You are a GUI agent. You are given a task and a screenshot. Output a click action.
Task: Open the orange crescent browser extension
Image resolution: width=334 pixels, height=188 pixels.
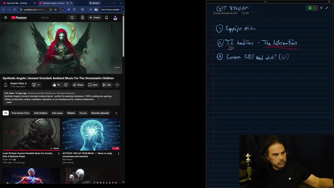click(63, 10)
